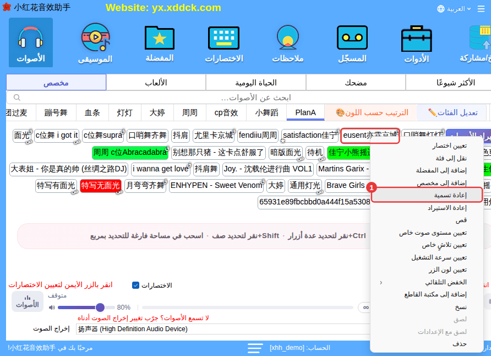Open the المفضلة favorites folder icon

pos(160,42)
